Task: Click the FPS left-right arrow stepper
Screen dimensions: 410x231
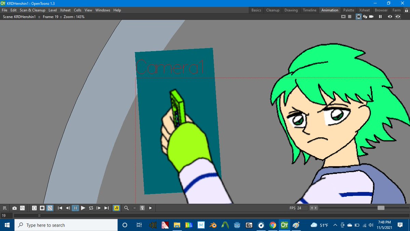Action: tap(314, 208)
